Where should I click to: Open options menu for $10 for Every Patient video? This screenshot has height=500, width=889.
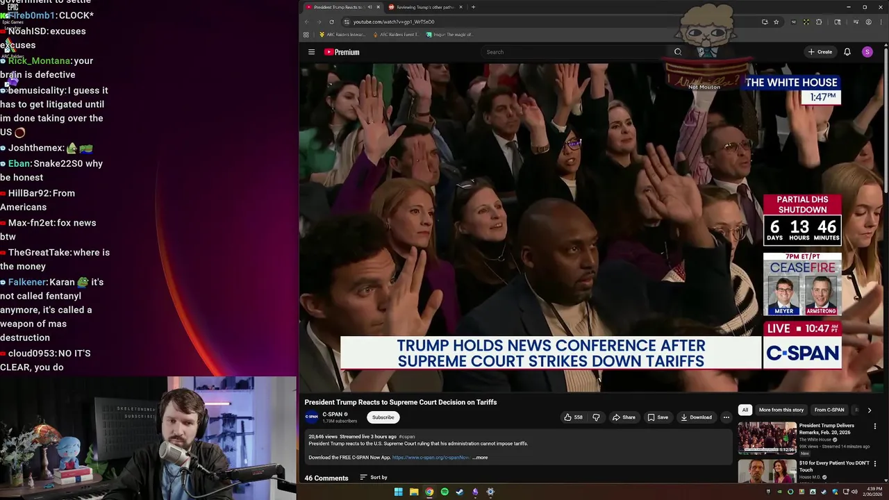[x=875, y=464]
